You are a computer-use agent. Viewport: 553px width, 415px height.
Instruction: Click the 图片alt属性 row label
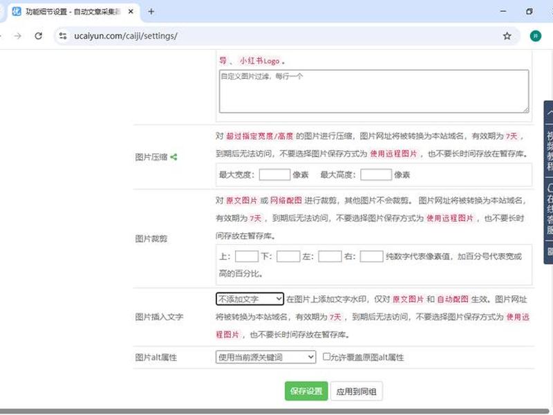coord(156,358)
